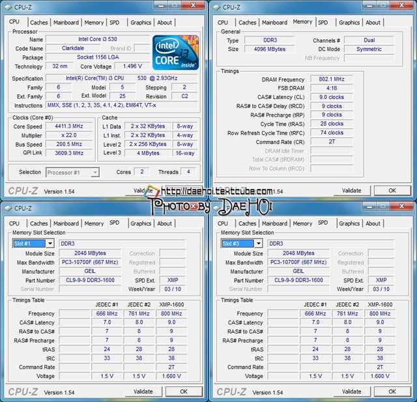Open About tab in the Slot #1 window
417x402 pixels.
[x=164, y=223]
